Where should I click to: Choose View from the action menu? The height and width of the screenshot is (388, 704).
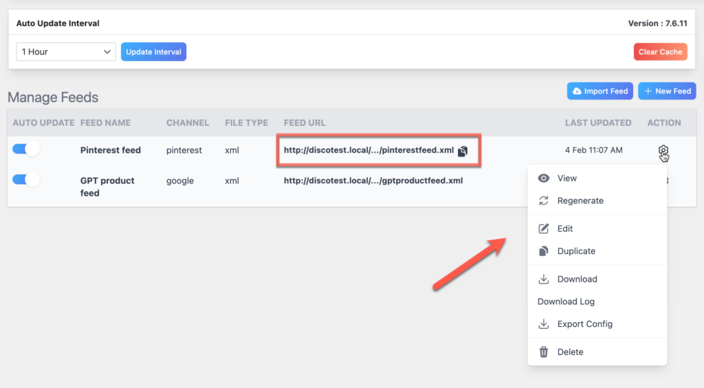coord(597,178)
